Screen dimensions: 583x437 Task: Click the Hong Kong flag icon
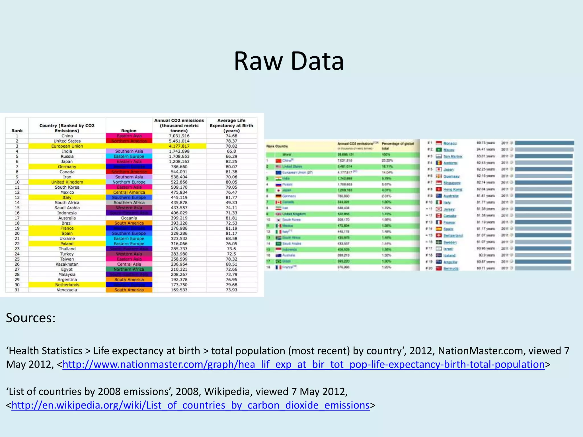(x=439, y=189)
